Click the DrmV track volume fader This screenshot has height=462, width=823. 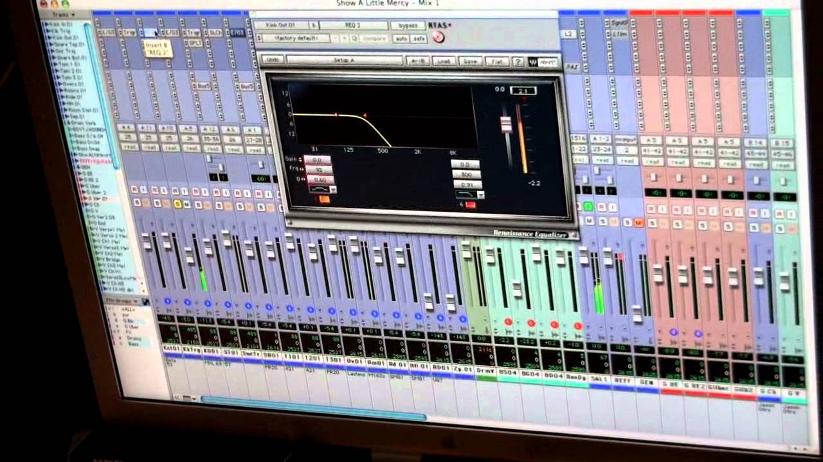tap(467, 249)
